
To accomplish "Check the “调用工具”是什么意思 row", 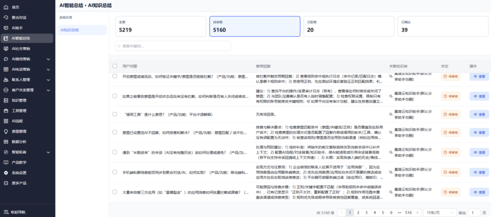I will (x=115, y=114).
